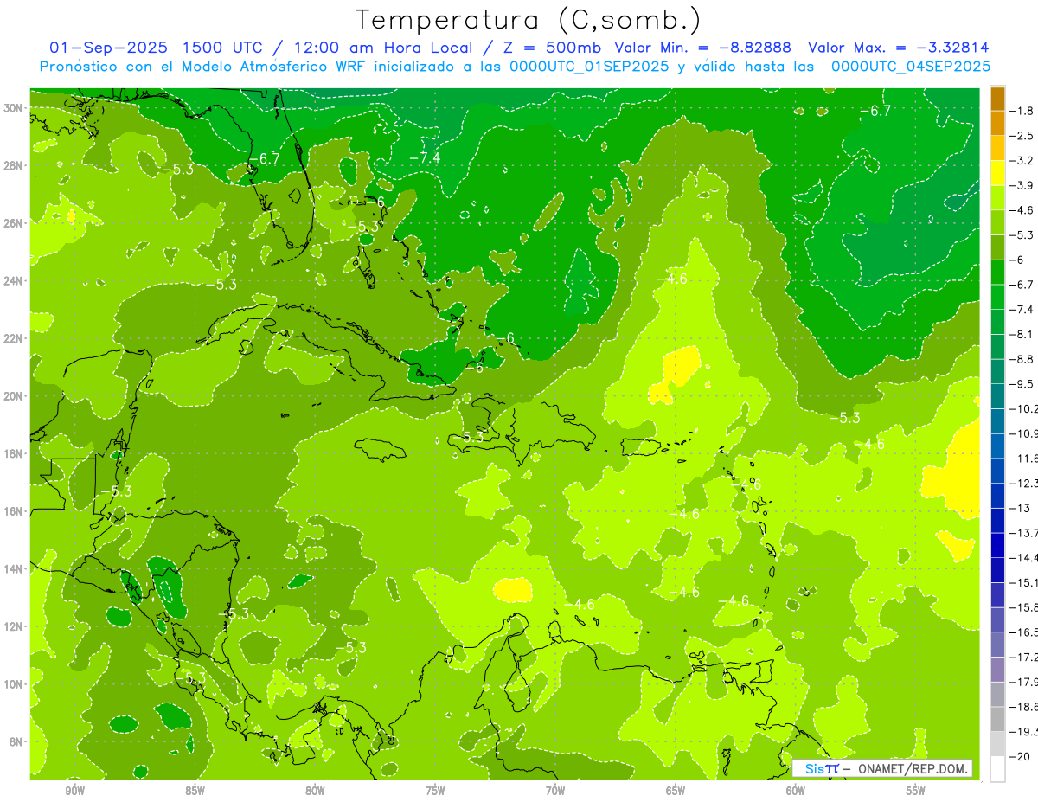This screenshot has height=802, width=1038.
Task: Click the 65W longitude label
Action: pyautogui.click(x=676, y=791)
